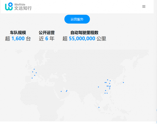
Task: Click the southernmost blue dot near Singapore
Action: pyautogui.click(x=99, y=107)
